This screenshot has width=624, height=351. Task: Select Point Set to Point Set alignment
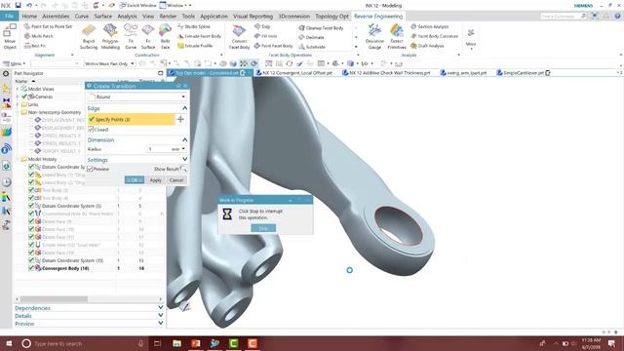[48, 26]
